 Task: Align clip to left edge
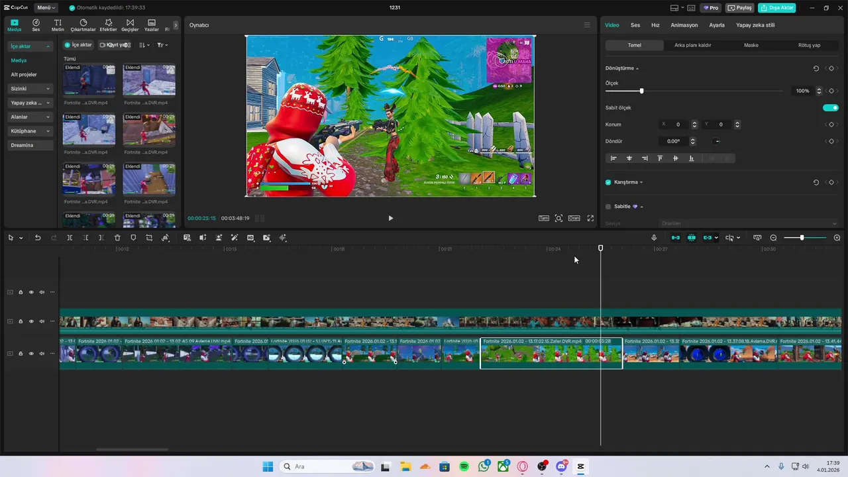point(613,158)
